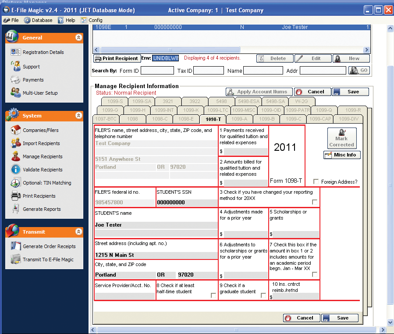Open Validate Recipients info icon
The height and width of the screenshot is (334, 394).
(x=16, y=170)
